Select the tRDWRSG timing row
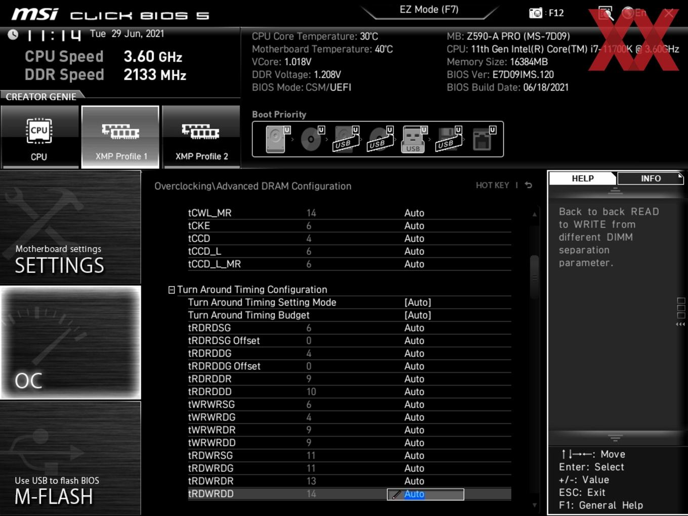The height and width of the screenshot is (516, 688). pyautogui.click(x=349, y=455)
